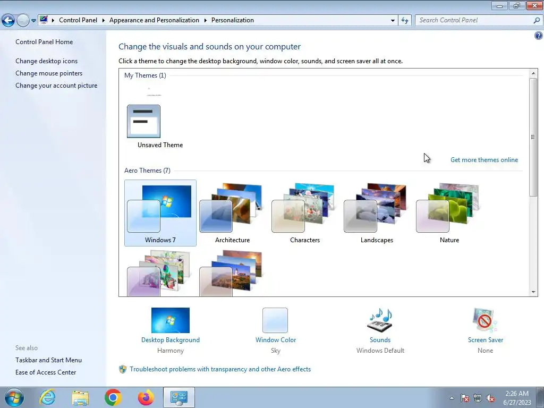The height and width of the screenshot is (408, 544).
Task: Open Change desktop icons
Action: (x=47, y=61)
